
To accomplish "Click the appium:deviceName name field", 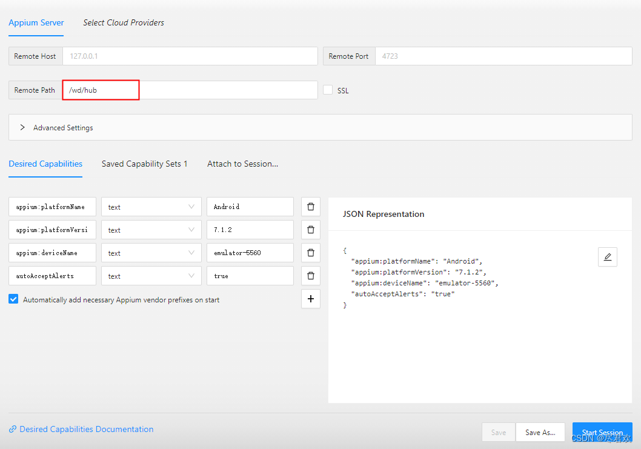I will pos(52,253).
